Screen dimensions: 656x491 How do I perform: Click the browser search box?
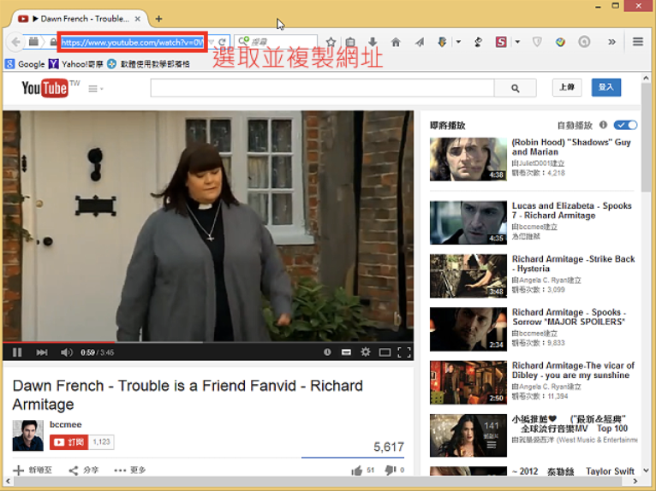click(x=276, y=42)
